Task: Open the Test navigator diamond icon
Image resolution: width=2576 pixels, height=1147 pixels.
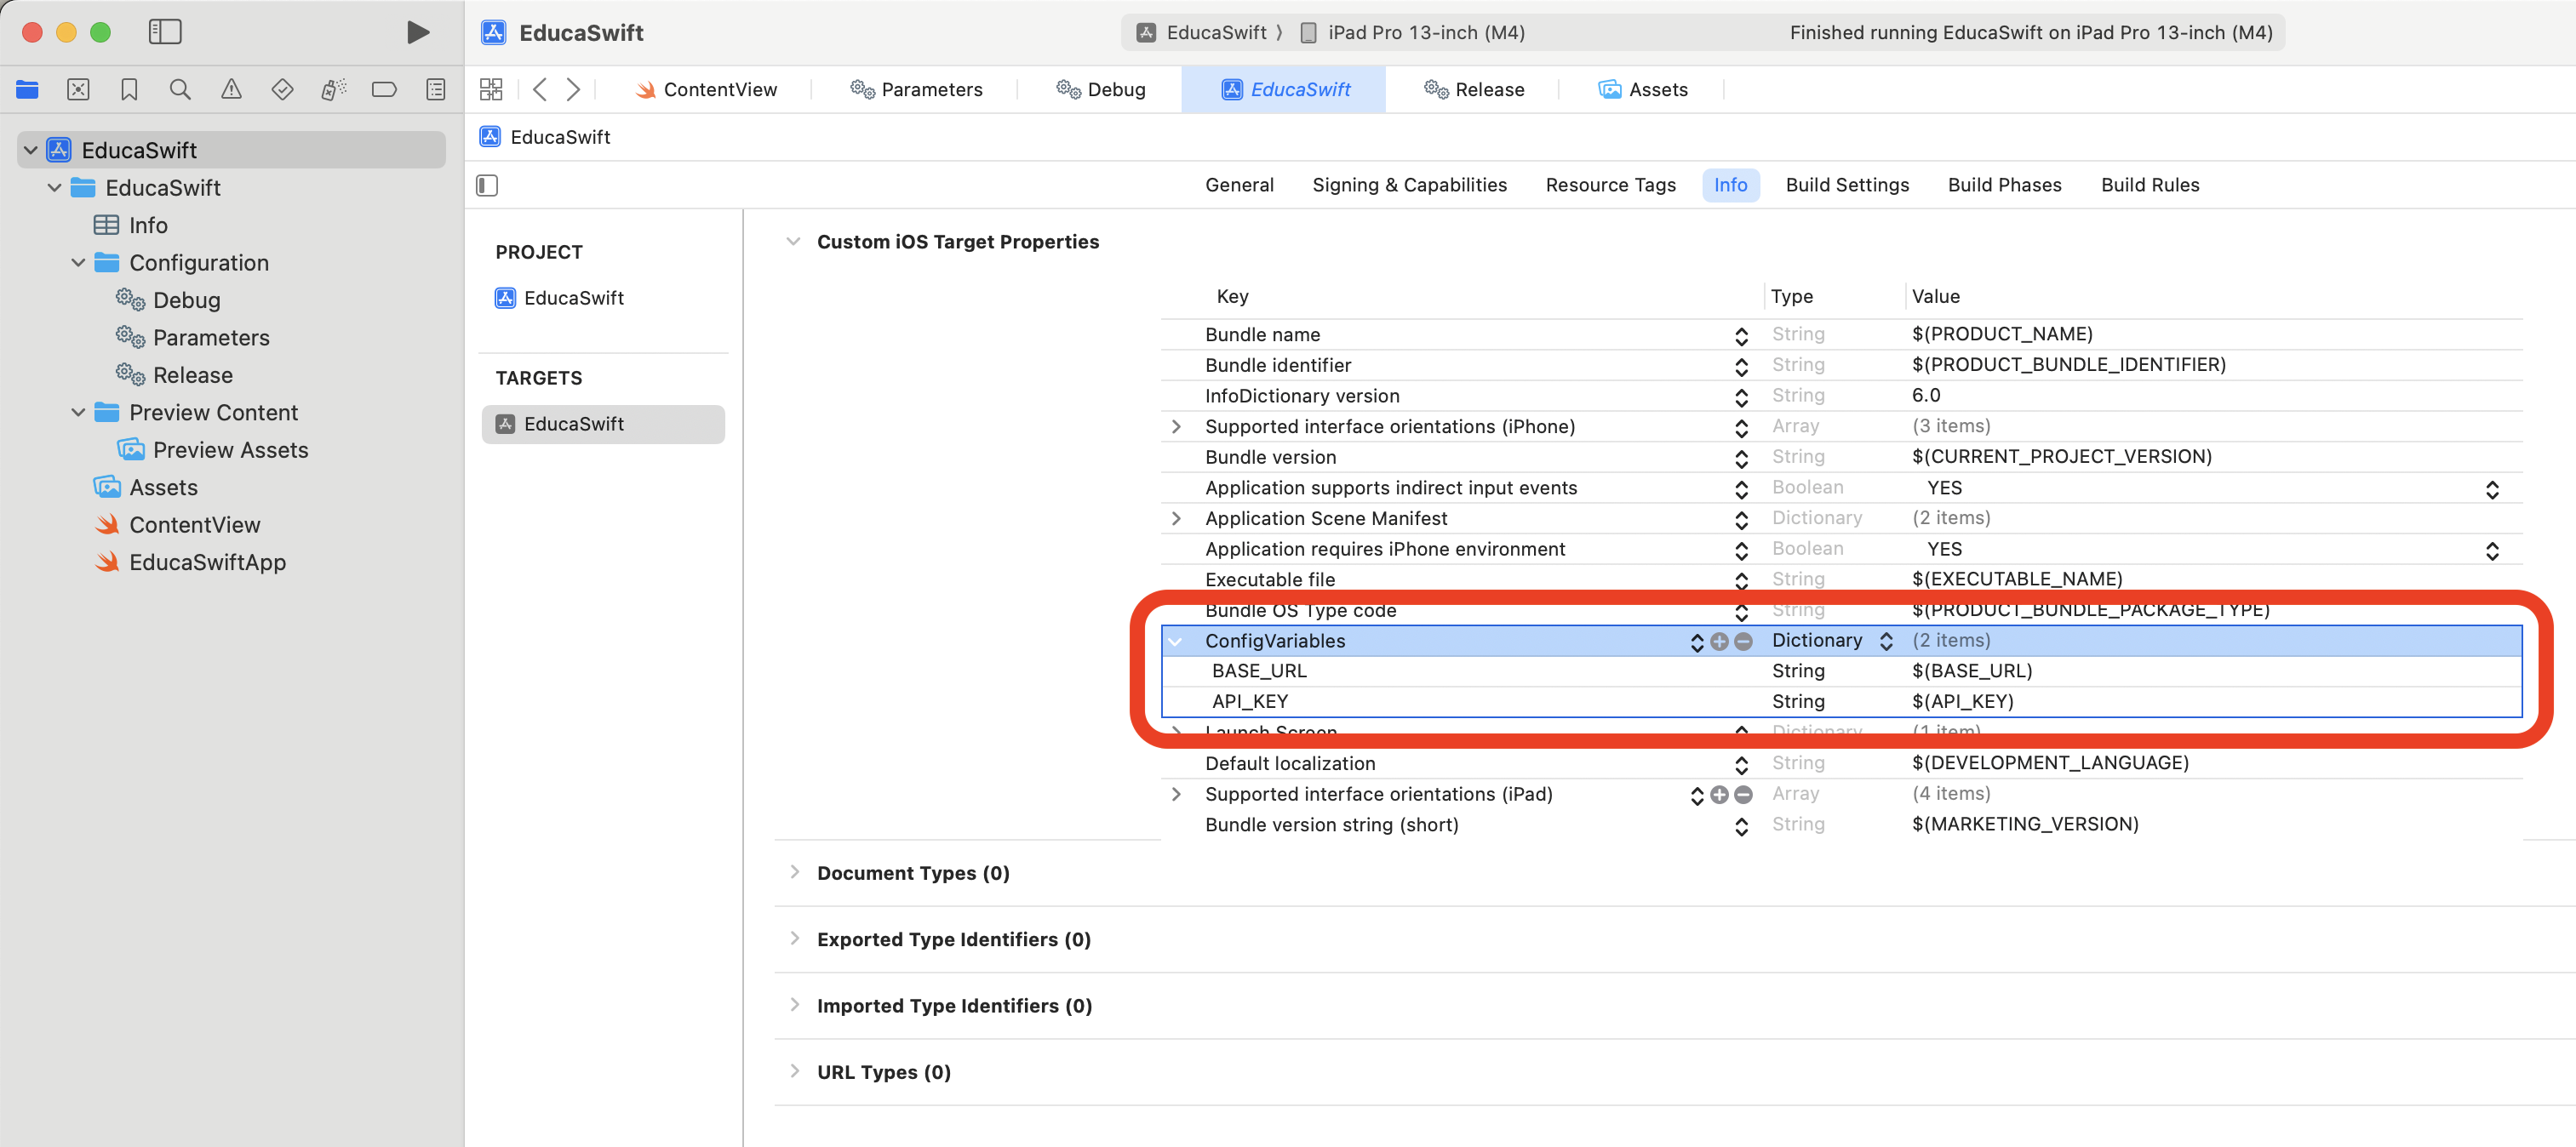Action: (282, 90)
